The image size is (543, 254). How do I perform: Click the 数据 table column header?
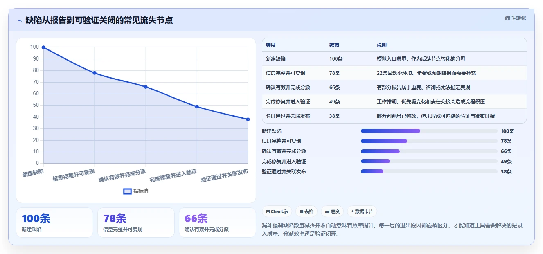coord(334,45)
